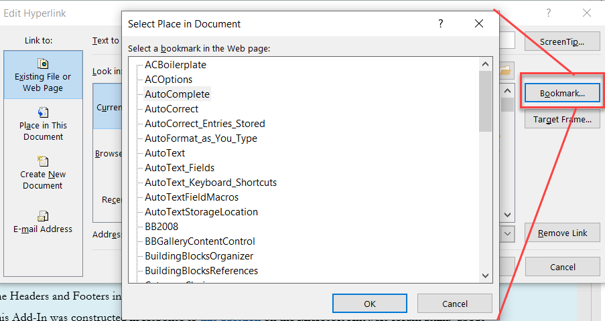
Task: Confirm selection with OK button
Action: [369, 303]
